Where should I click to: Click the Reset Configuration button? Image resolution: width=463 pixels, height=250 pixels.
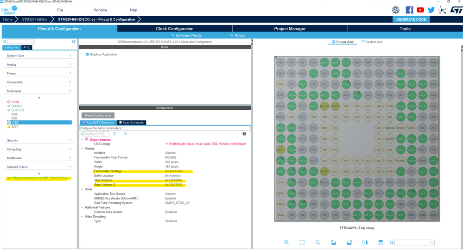point(98,115)
